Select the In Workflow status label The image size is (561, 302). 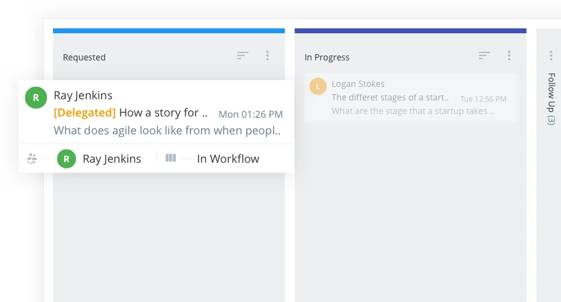click(x=228, y=159)
